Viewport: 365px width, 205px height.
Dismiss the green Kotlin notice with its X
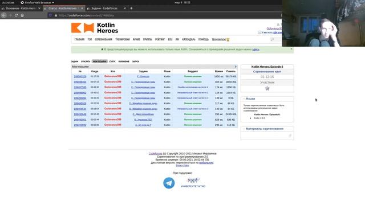pos(291,49)
